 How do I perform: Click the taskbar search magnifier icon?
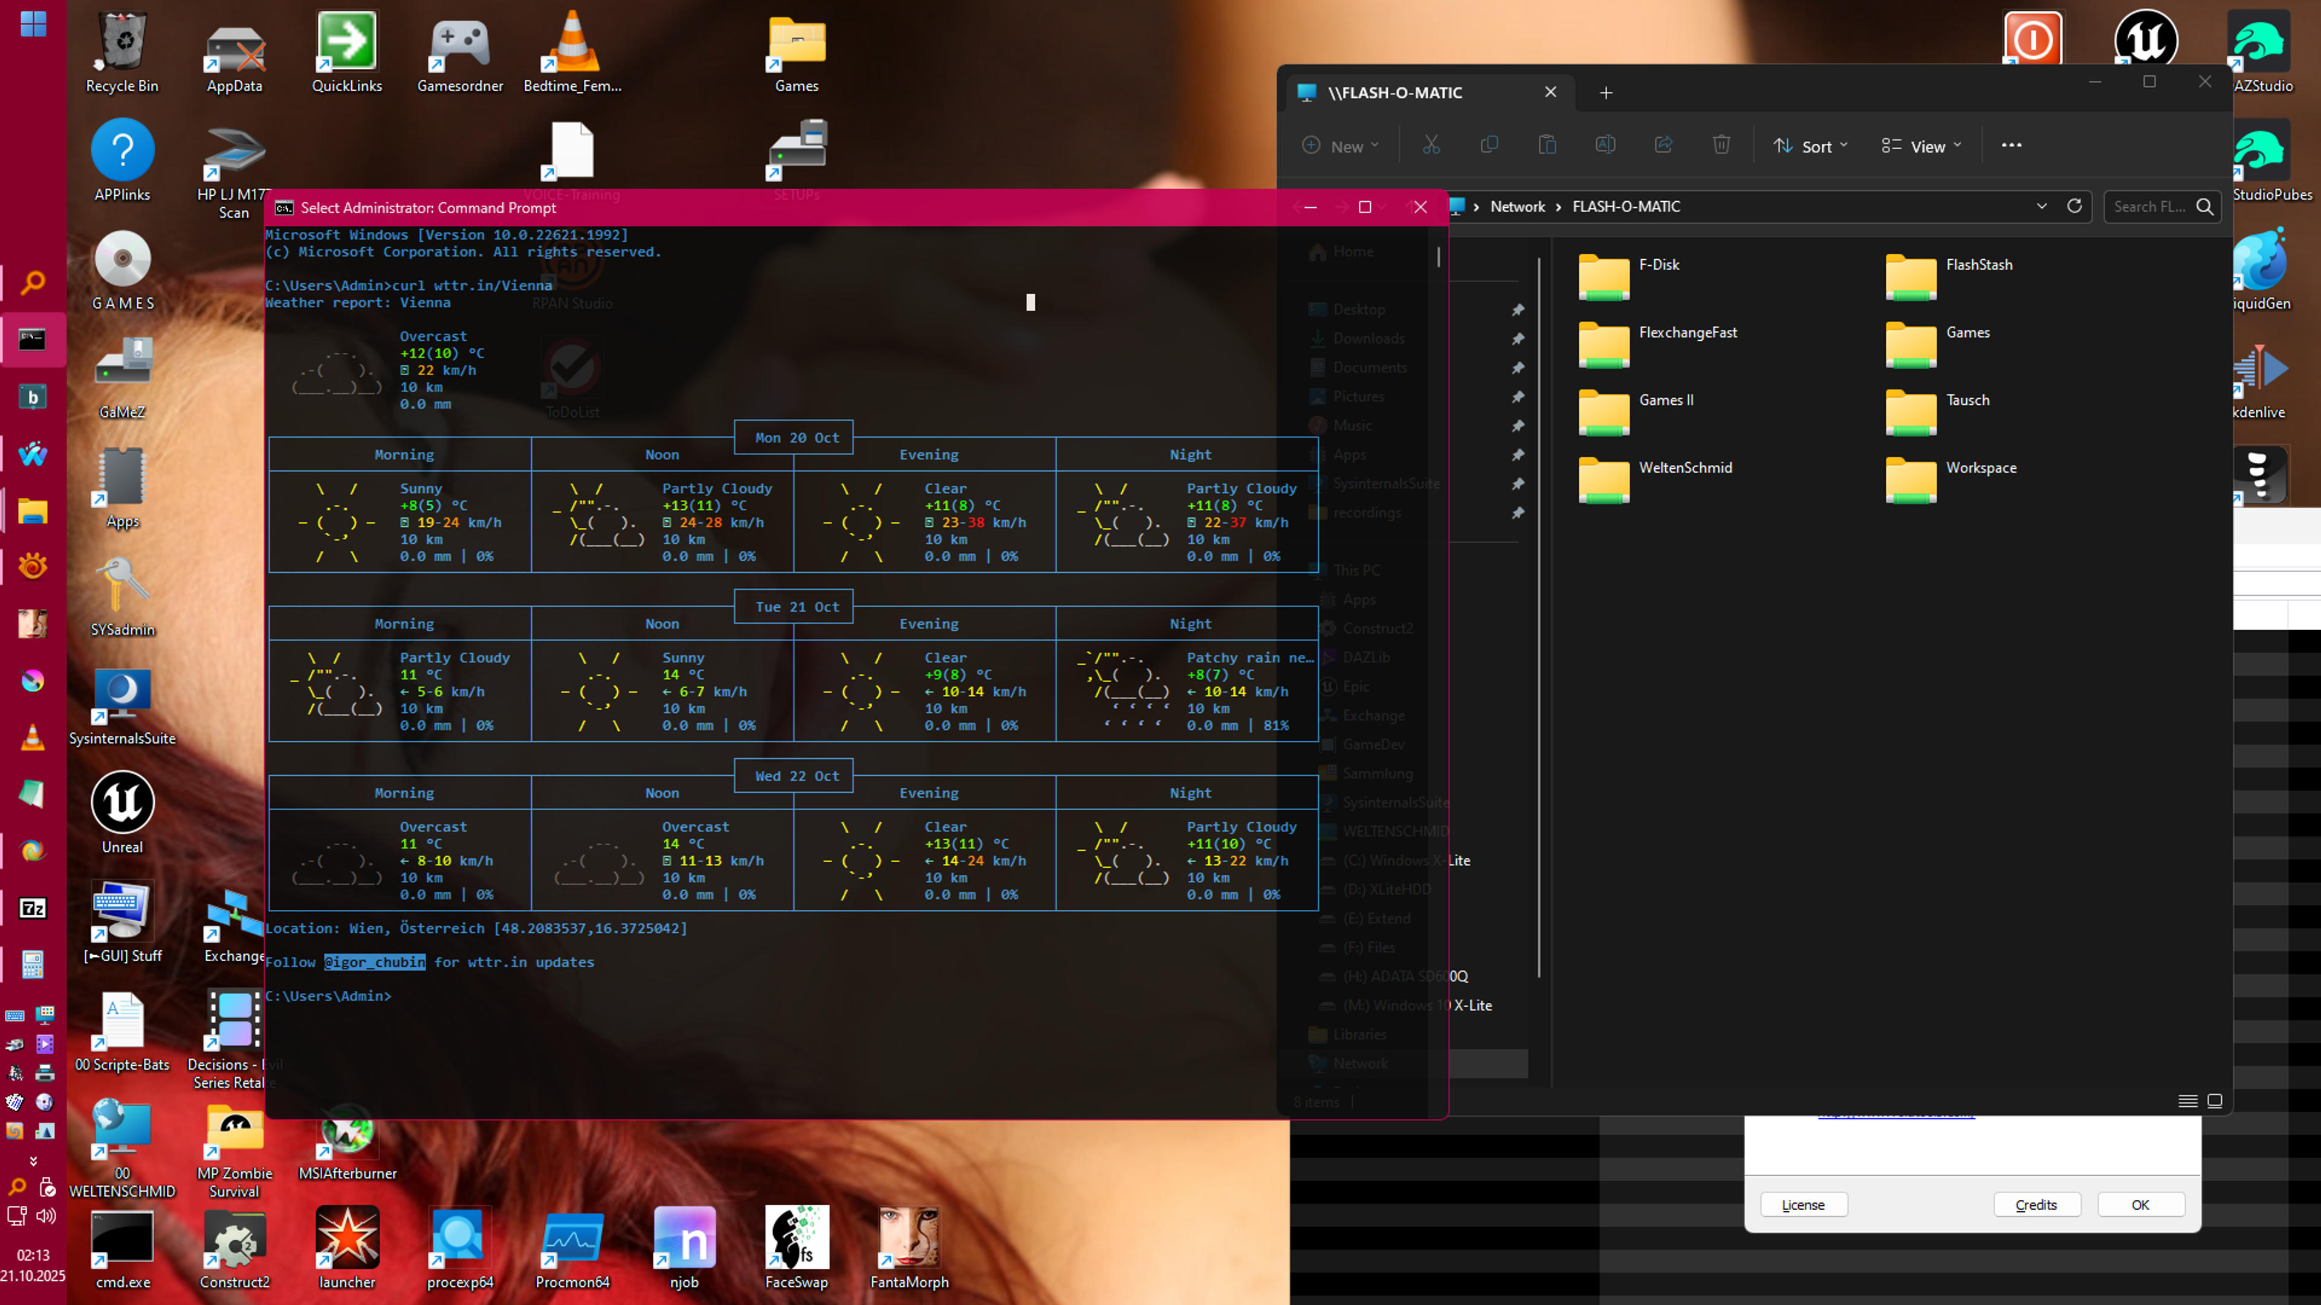click(33, 283)
